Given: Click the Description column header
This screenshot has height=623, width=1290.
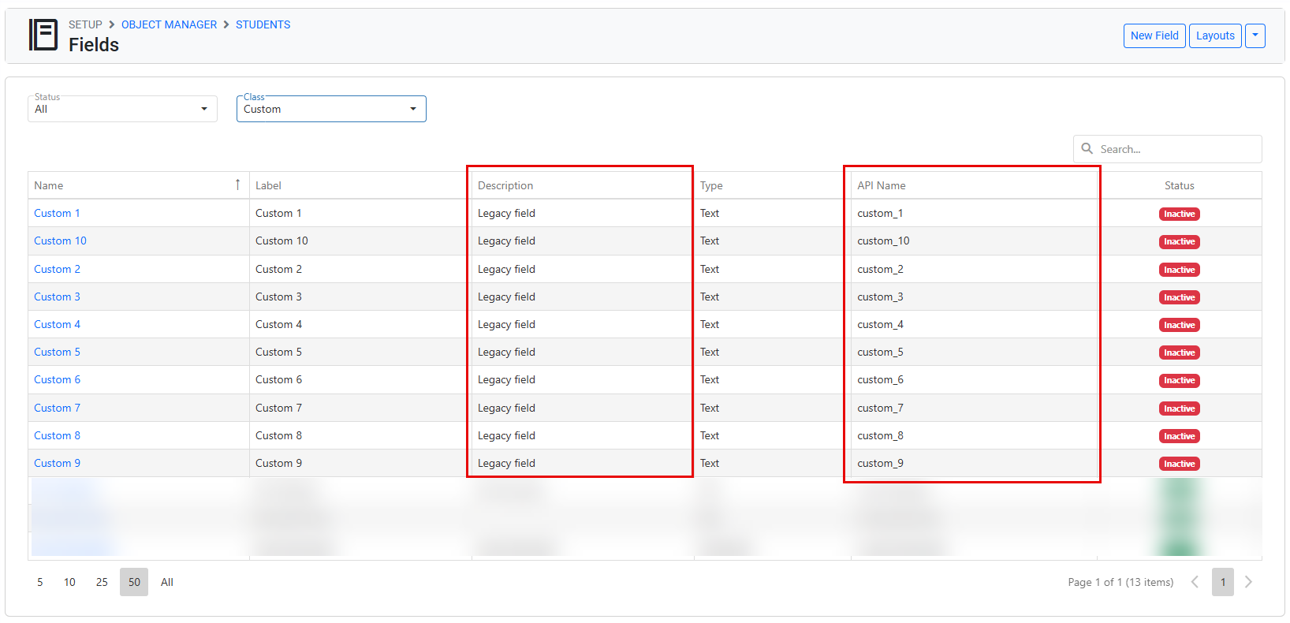Looking at the screenshot, I should pyautogui.click(x=505, y=185).
